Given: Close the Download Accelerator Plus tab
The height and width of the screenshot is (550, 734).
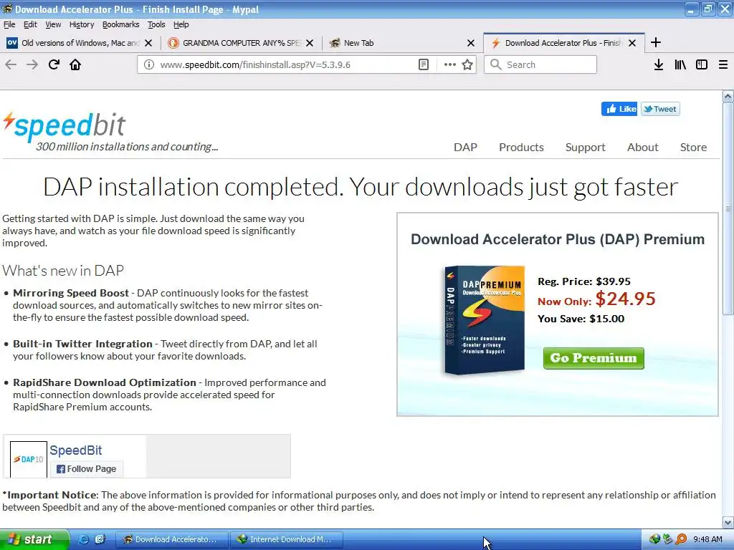Looking at the screenshot, I should click(x=632, y=43).
